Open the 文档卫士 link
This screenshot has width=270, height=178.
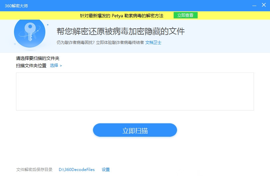pyautogui.click(x=153, y=43)
